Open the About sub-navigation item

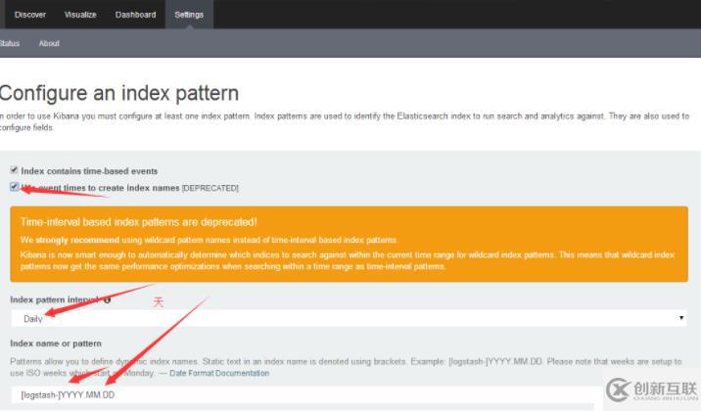[49, 43]
